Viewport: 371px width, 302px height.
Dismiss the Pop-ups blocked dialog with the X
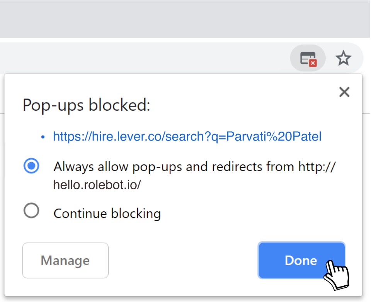[344, 92]
